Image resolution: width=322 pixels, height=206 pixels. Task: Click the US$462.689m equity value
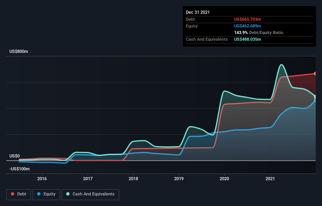[247, 26]
